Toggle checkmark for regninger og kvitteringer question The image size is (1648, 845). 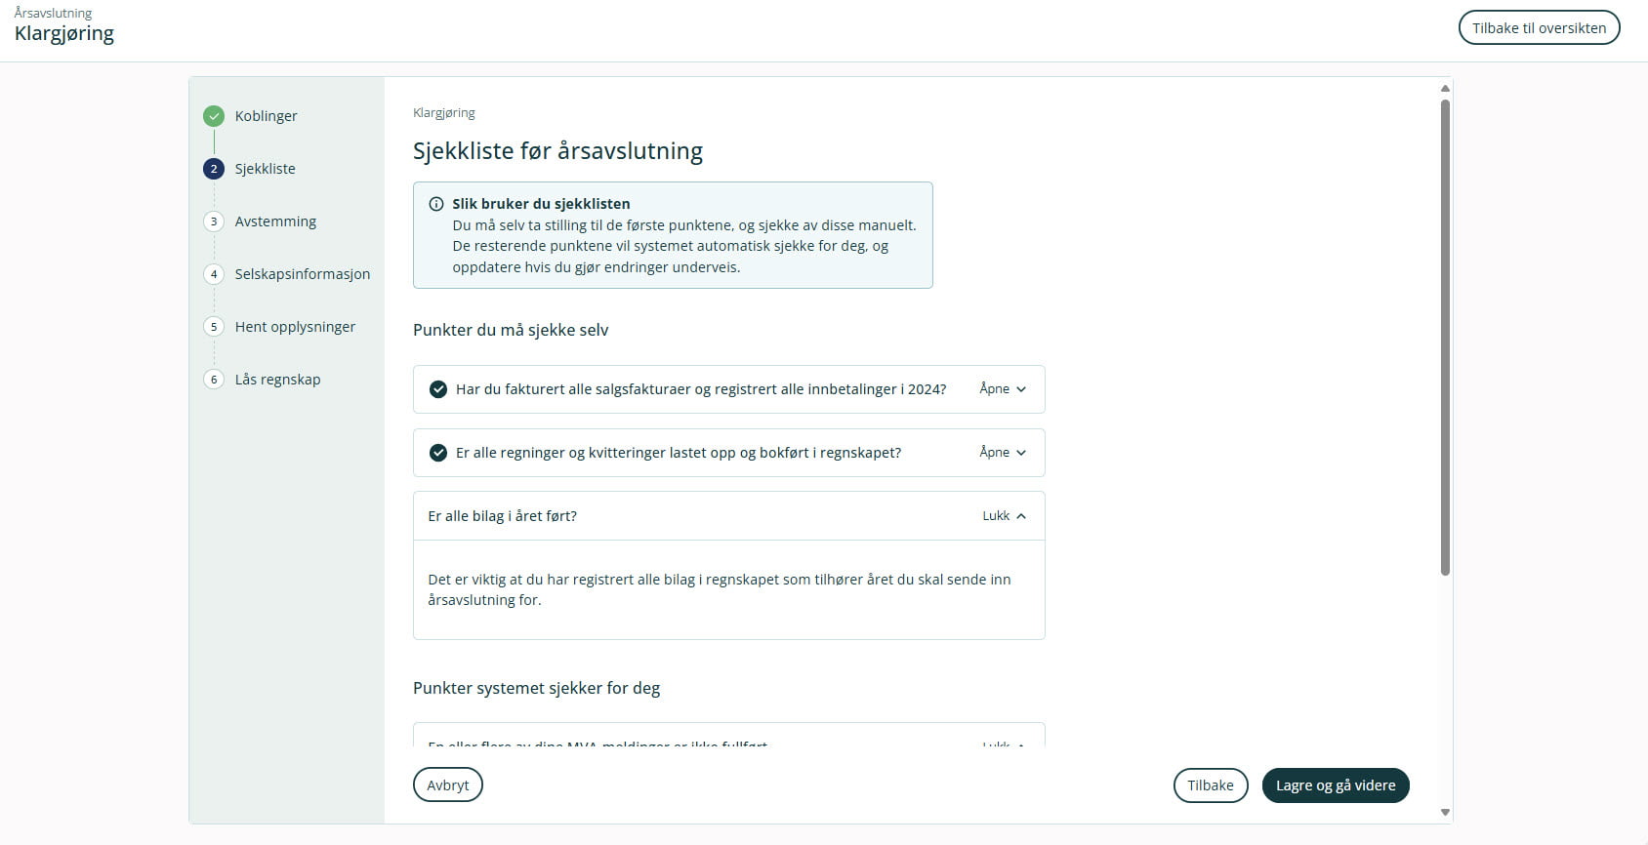pyautogui.click(x=438, y=453)
